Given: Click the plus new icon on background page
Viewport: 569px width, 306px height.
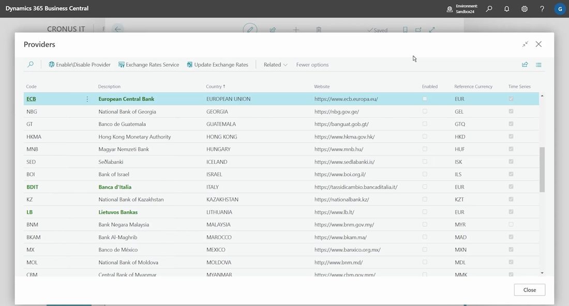Looking at the screenshot, I should pyautogui.click(x=296, y=30).
